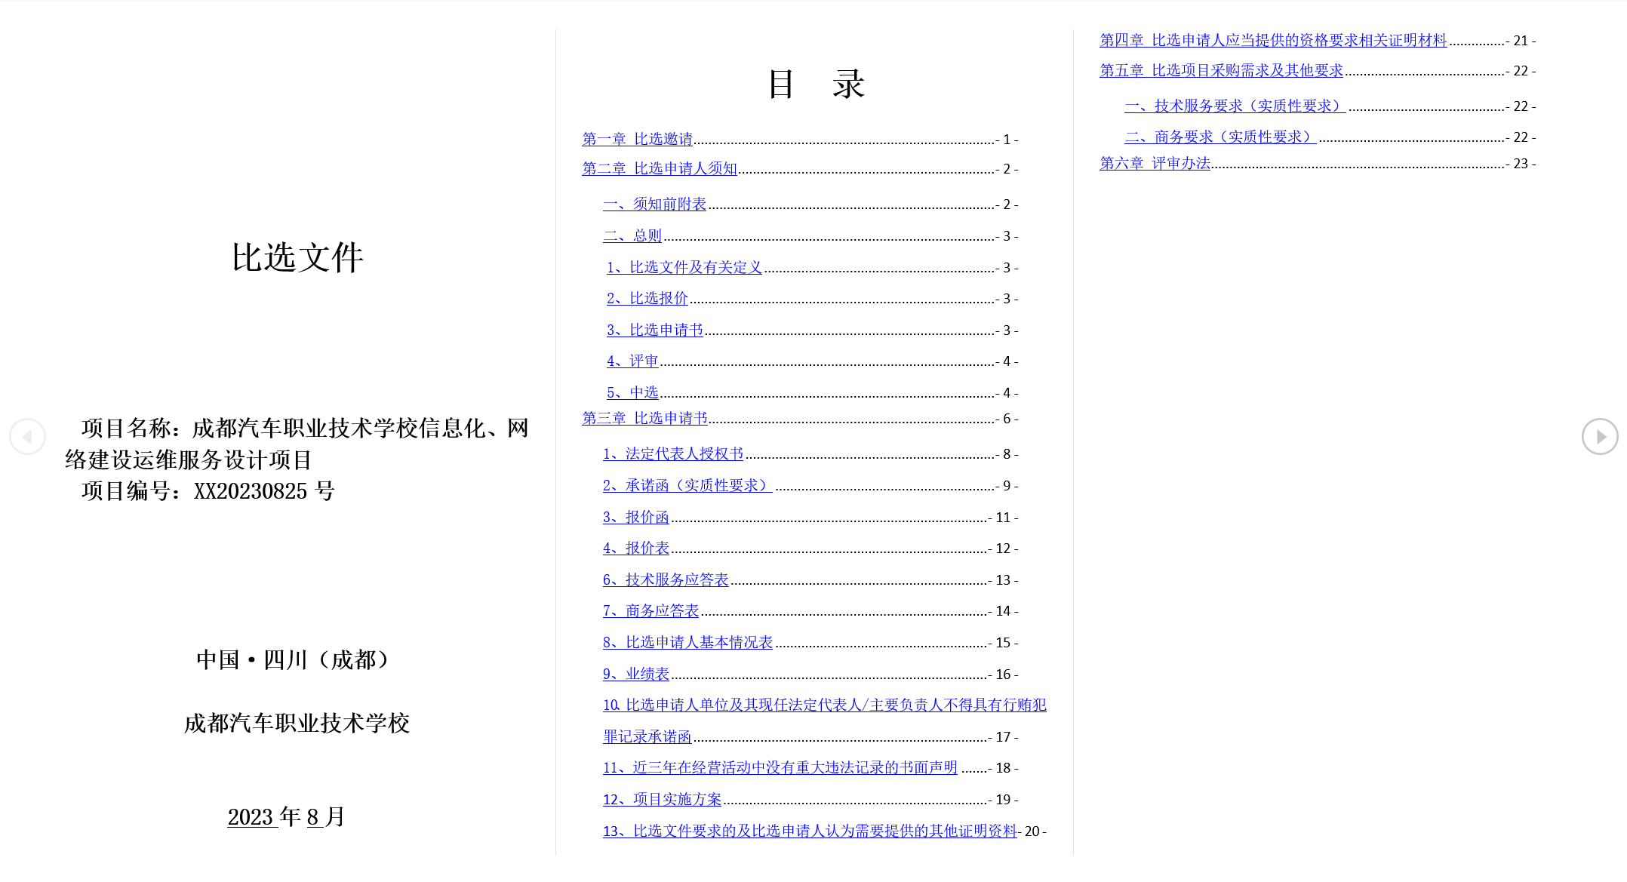Open 7、商务应答表 link
Screen dimensions: 1627x882
[x=651, y=610]
